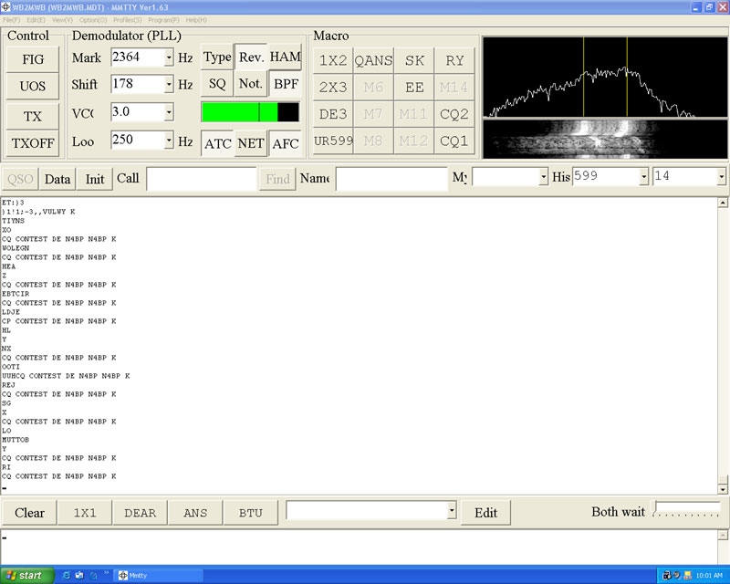This screenshot has height=584, width=730.
Task: Open the VCO gain dropdown
Action: [x=169, y=112]
